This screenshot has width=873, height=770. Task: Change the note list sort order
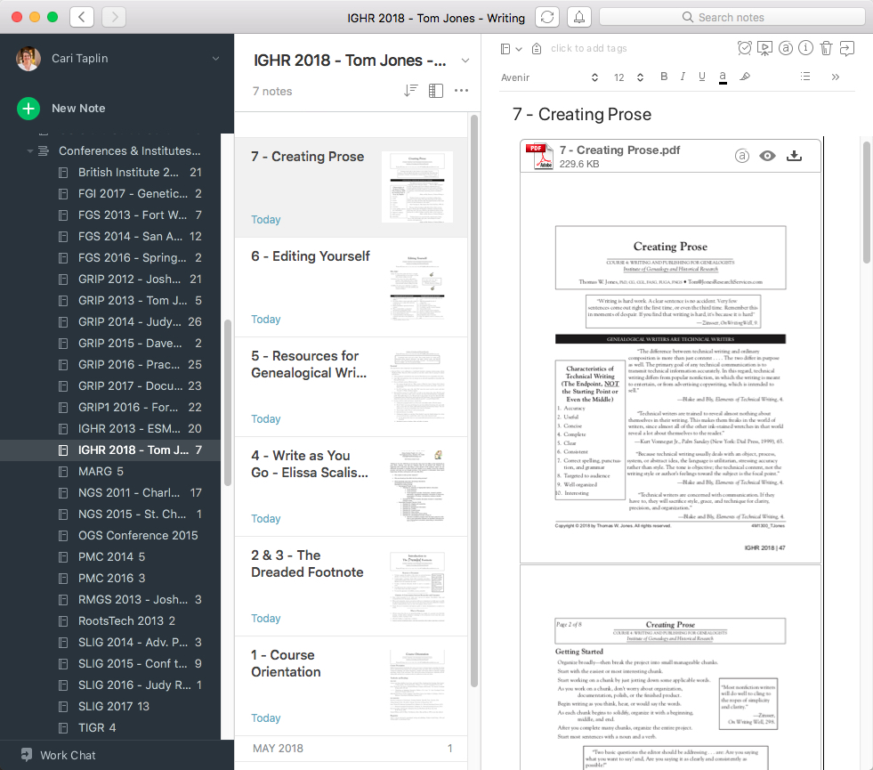click(x=410, y=90)
